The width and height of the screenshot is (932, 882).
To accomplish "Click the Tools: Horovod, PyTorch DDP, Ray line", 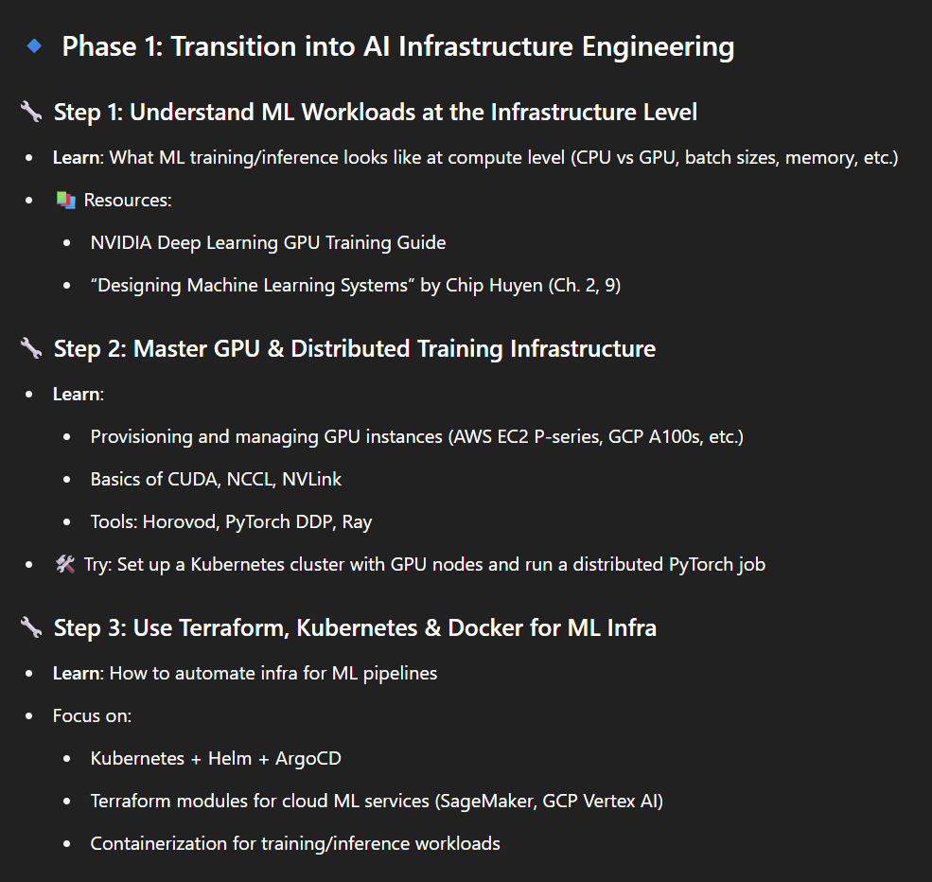I will coord(231,521).
